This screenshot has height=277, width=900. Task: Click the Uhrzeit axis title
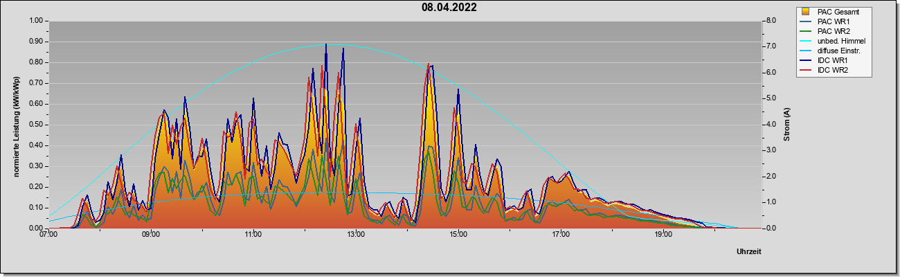point(749,251)
